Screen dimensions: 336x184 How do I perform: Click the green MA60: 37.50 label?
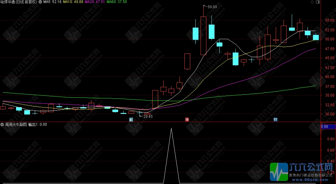pyautogui.click(x=117, y=2)
